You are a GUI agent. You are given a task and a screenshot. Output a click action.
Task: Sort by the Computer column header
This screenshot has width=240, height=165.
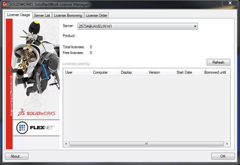click(x=105, y=72)
